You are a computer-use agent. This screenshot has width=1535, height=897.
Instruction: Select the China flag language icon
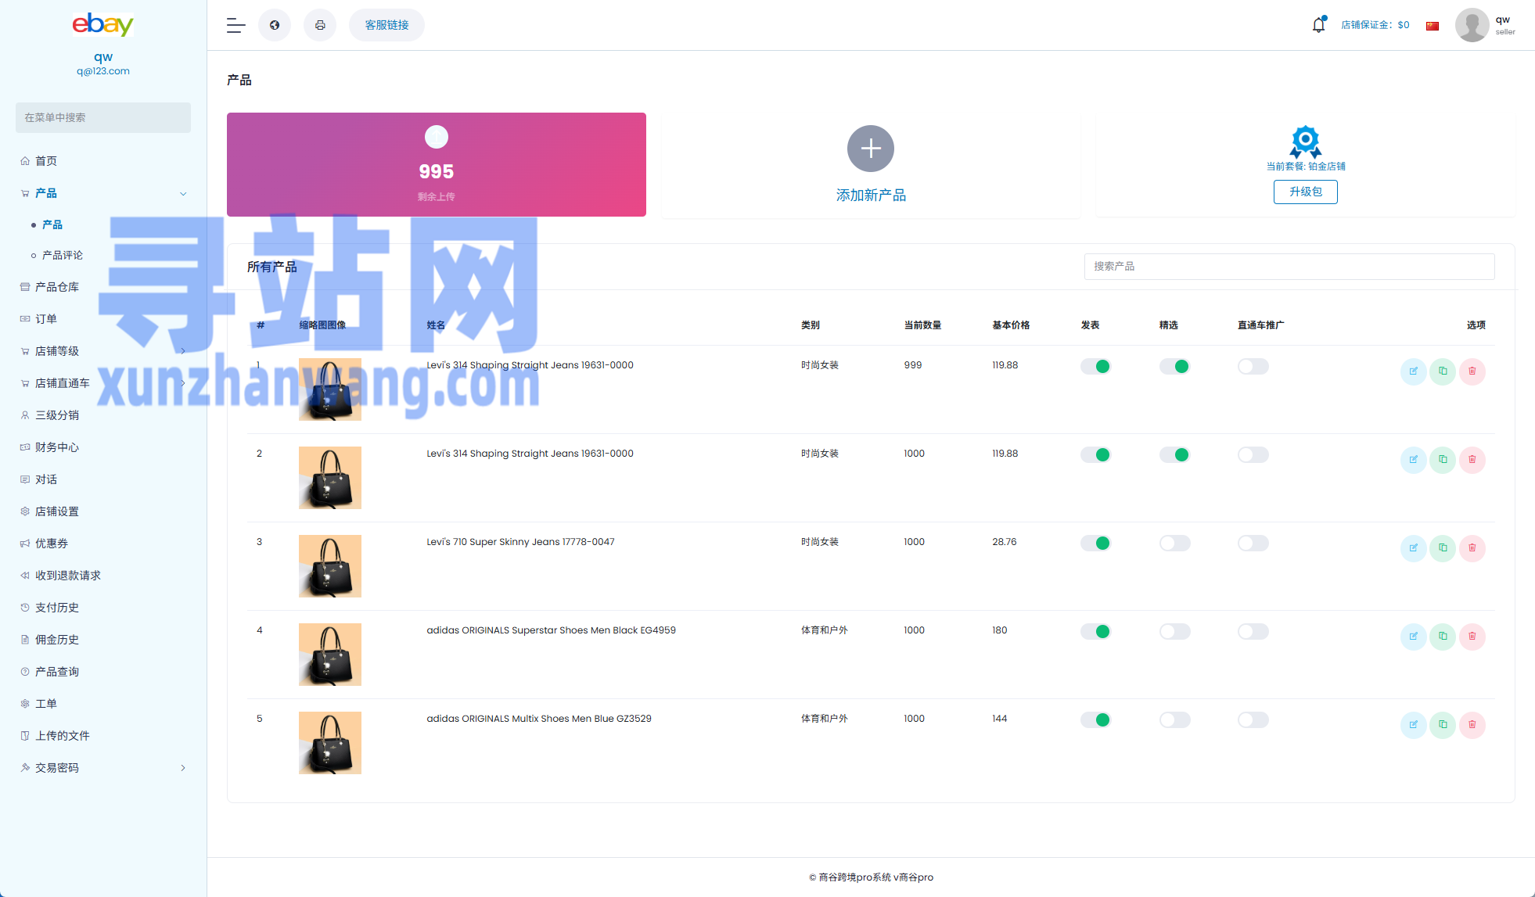coord(1433,26)
